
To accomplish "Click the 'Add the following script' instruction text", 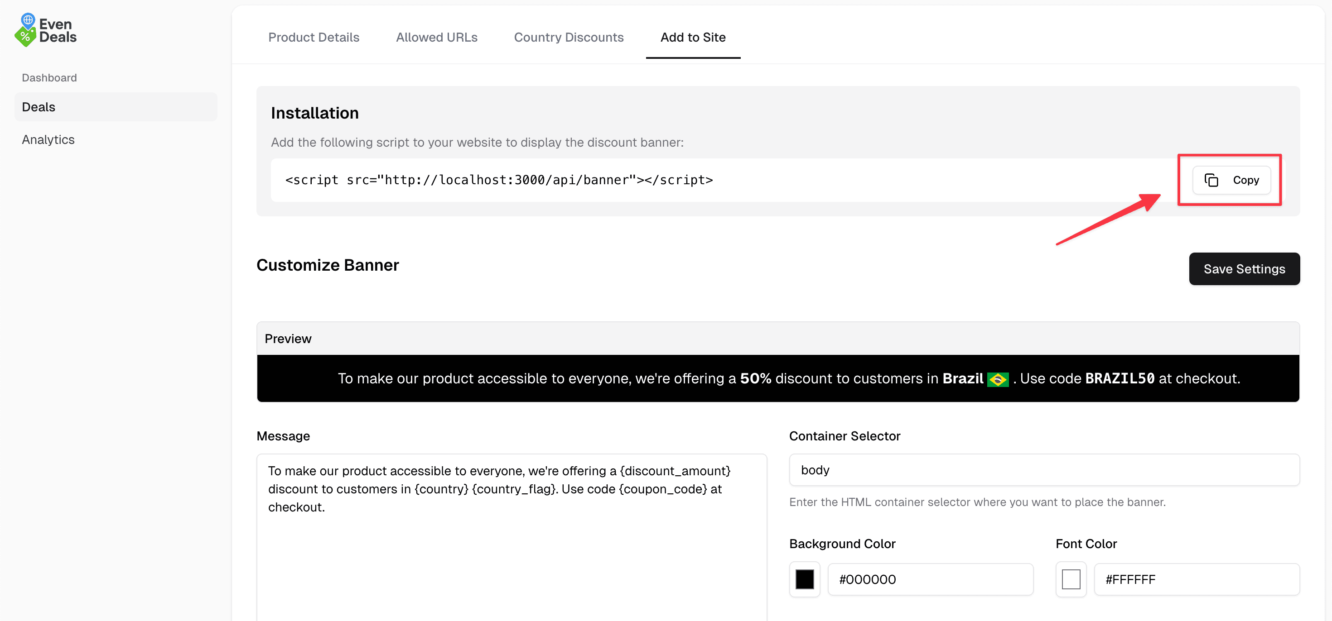I will pos(477,142).
